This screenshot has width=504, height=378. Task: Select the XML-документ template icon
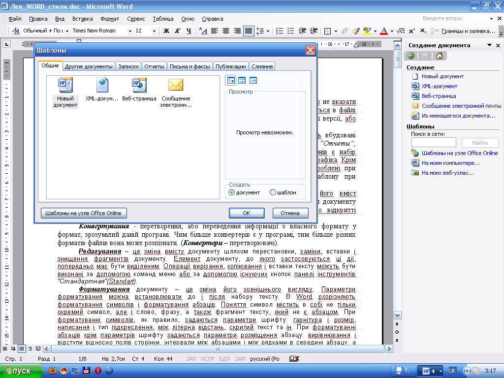102,90
